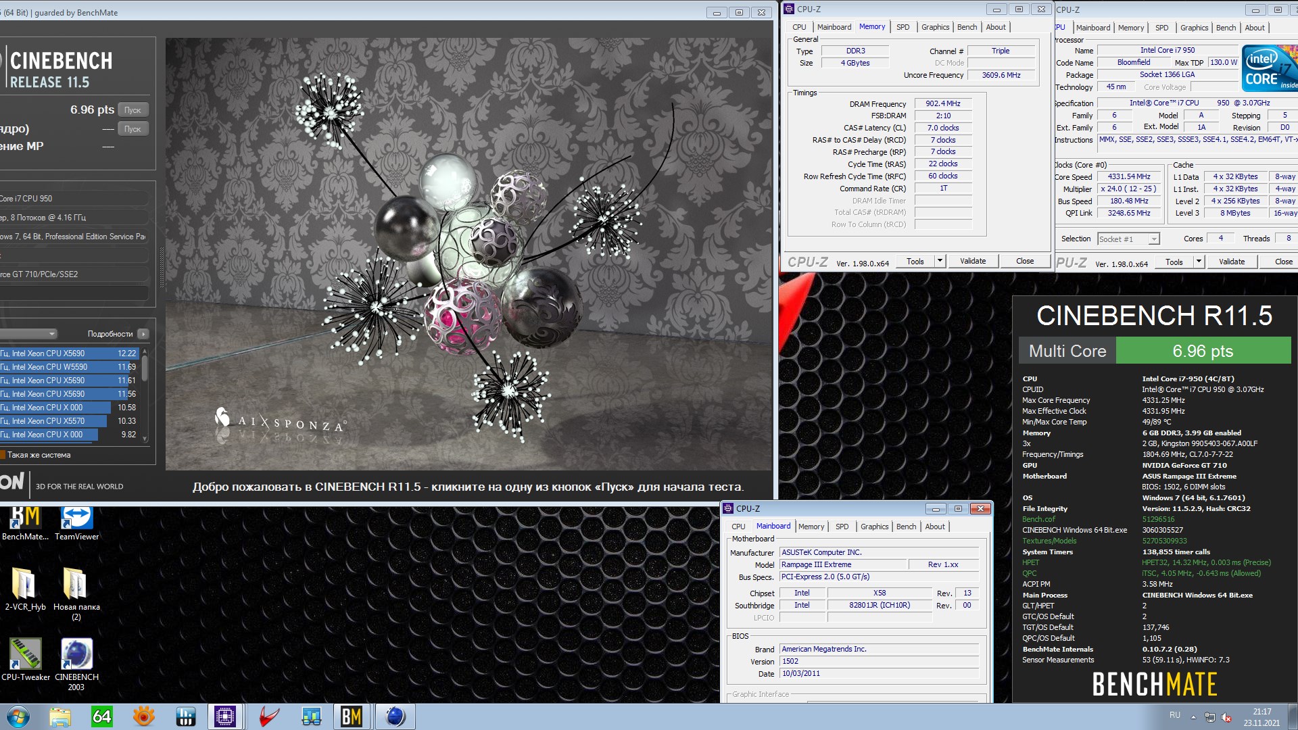Click the Intel Core i7 inside logo
This screenshot has width=1298, height=730.
pos(1270,68)
